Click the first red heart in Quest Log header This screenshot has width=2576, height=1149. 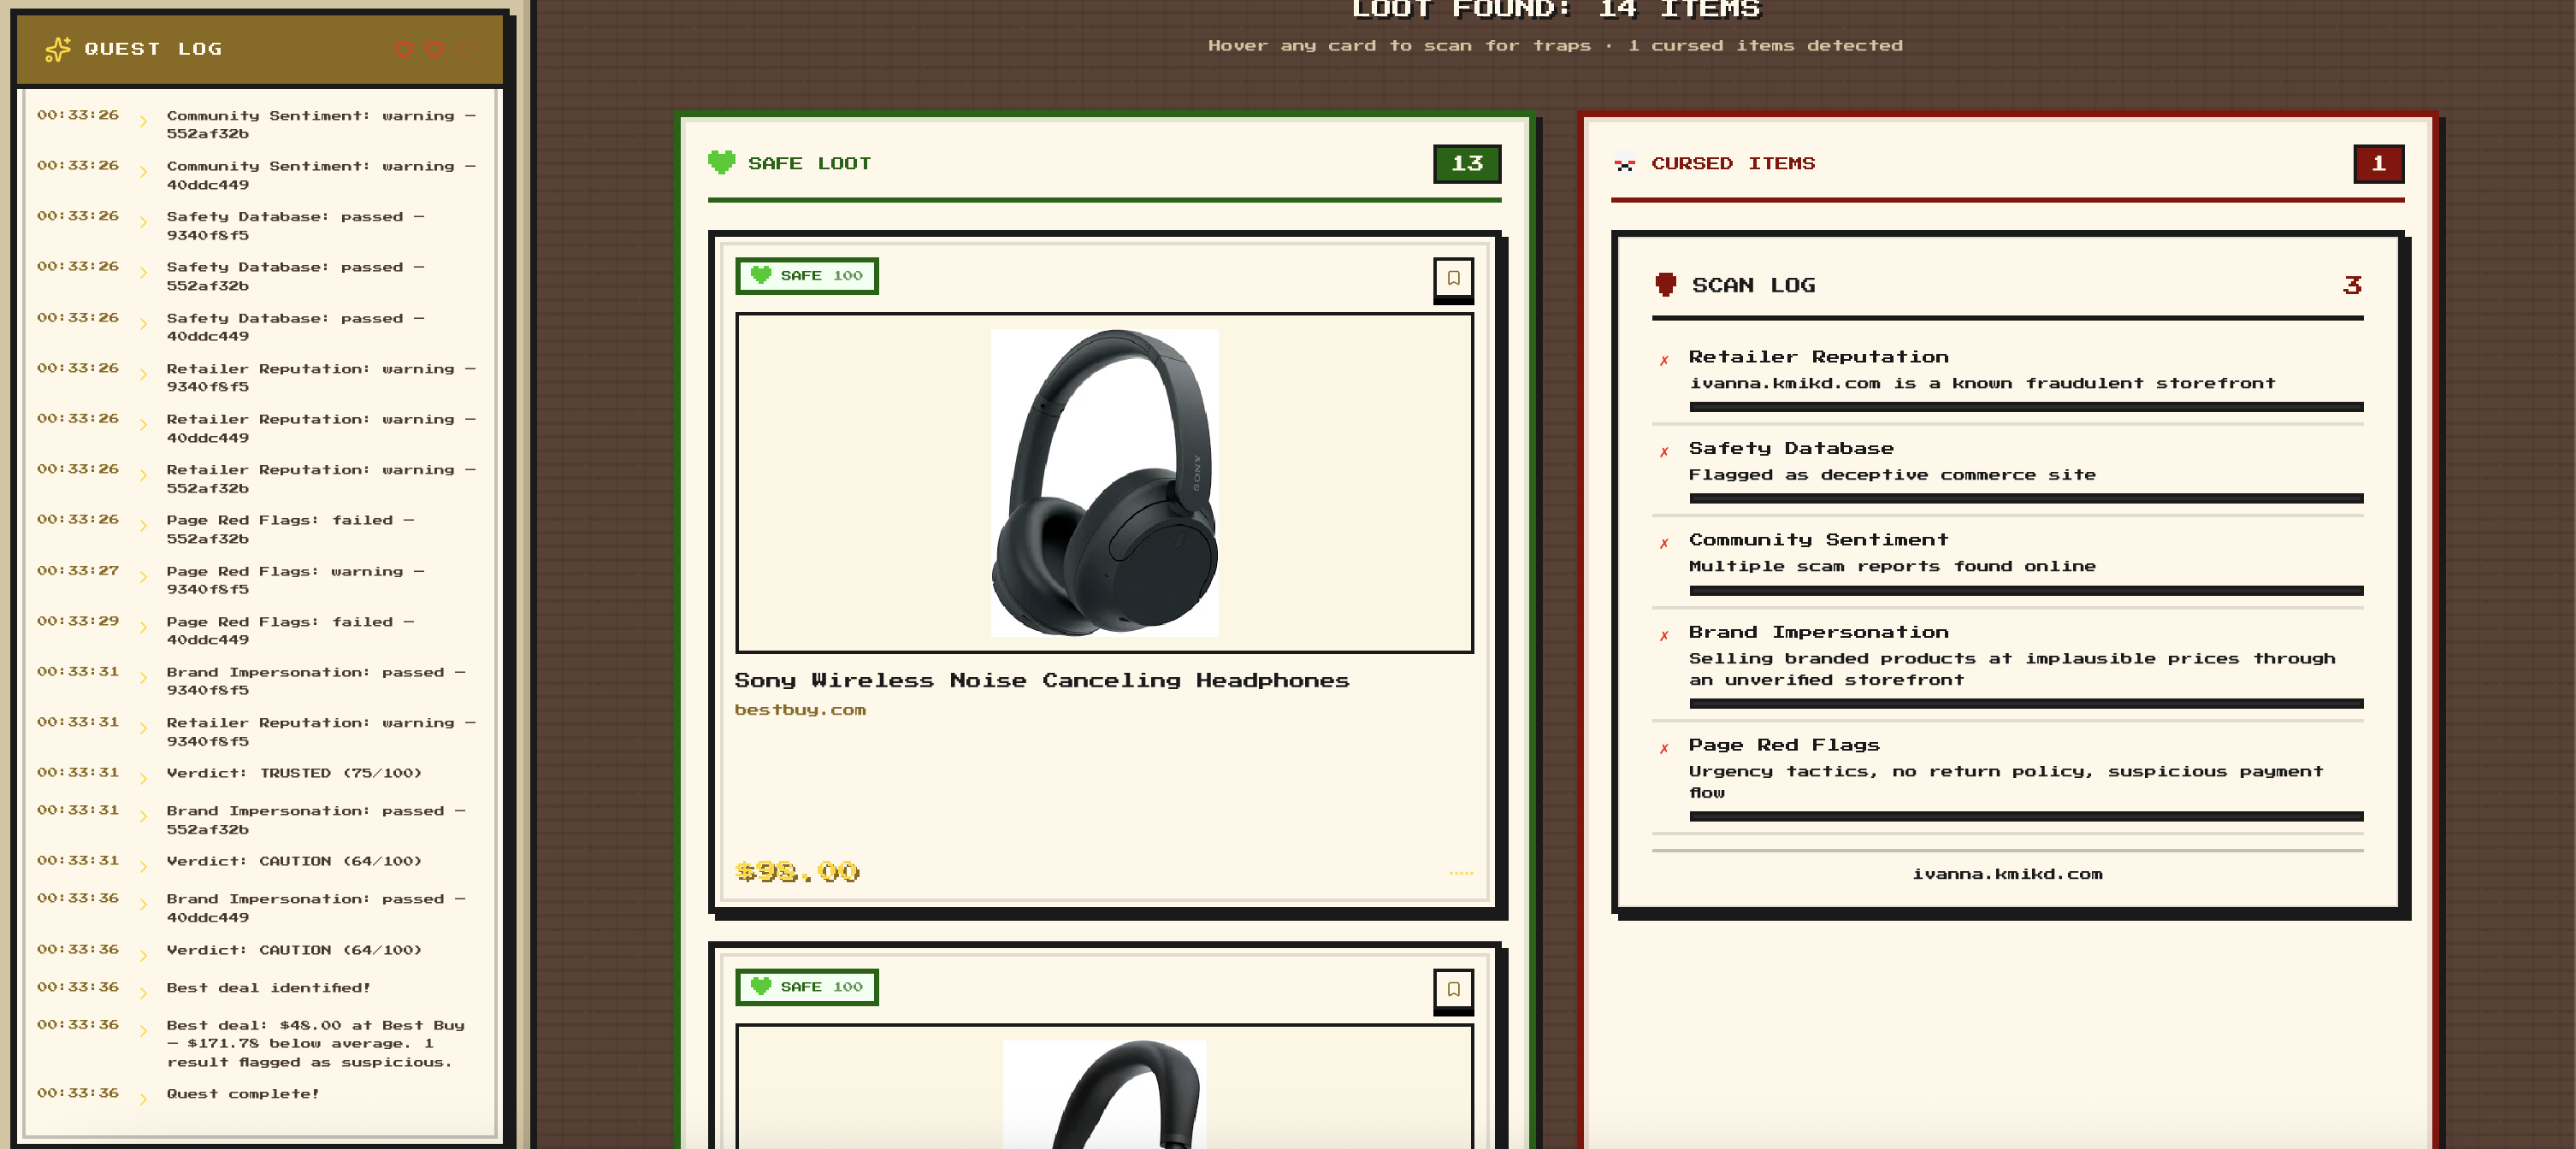[403, 49]
